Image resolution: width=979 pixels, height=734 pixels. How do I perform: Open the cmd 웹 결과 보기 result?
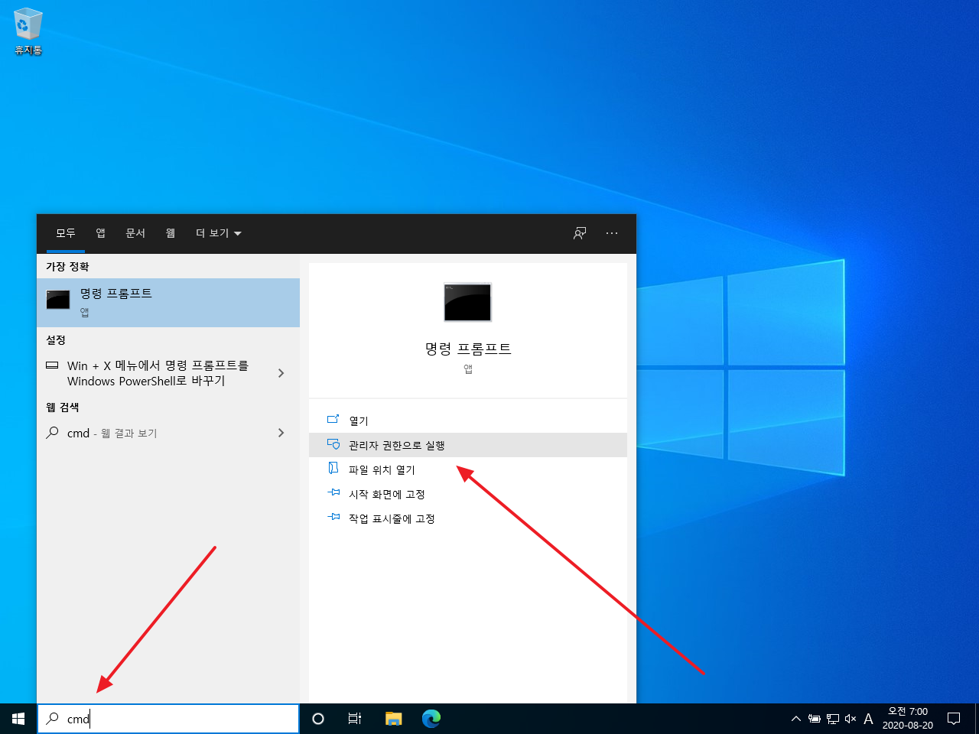(149, 433)
